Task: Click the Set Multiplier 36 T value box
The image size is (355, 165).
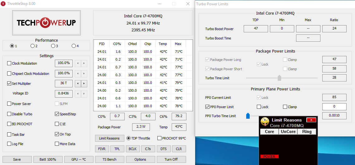Action: pos(64,84)
